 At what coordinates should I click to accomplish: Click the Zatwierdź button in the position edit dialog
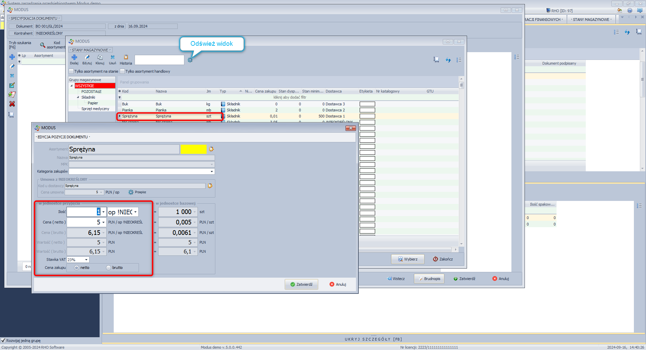(x=301, y=284)
